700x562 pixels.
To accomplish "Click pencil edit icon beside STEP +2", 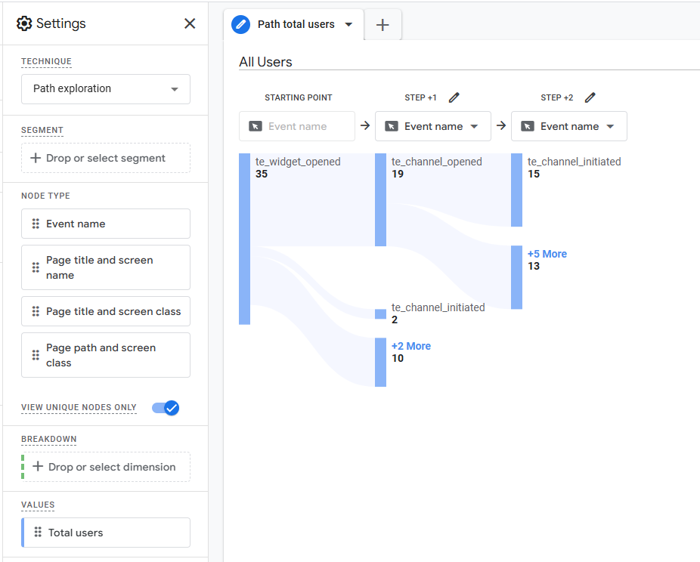I will (x=590, y=97).
